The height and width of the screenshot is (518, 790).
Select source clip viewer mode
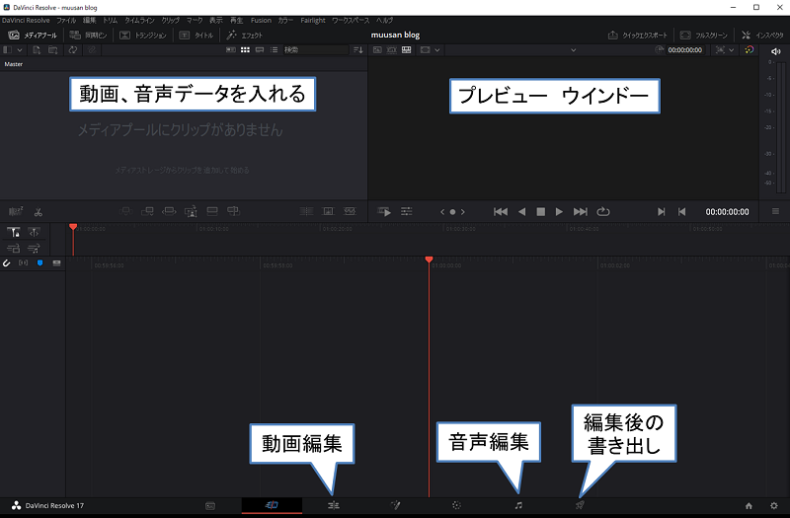coord(377,50)
